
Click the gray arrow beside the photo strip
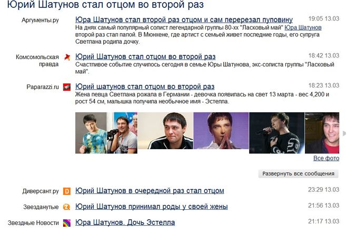pos(344,133)
